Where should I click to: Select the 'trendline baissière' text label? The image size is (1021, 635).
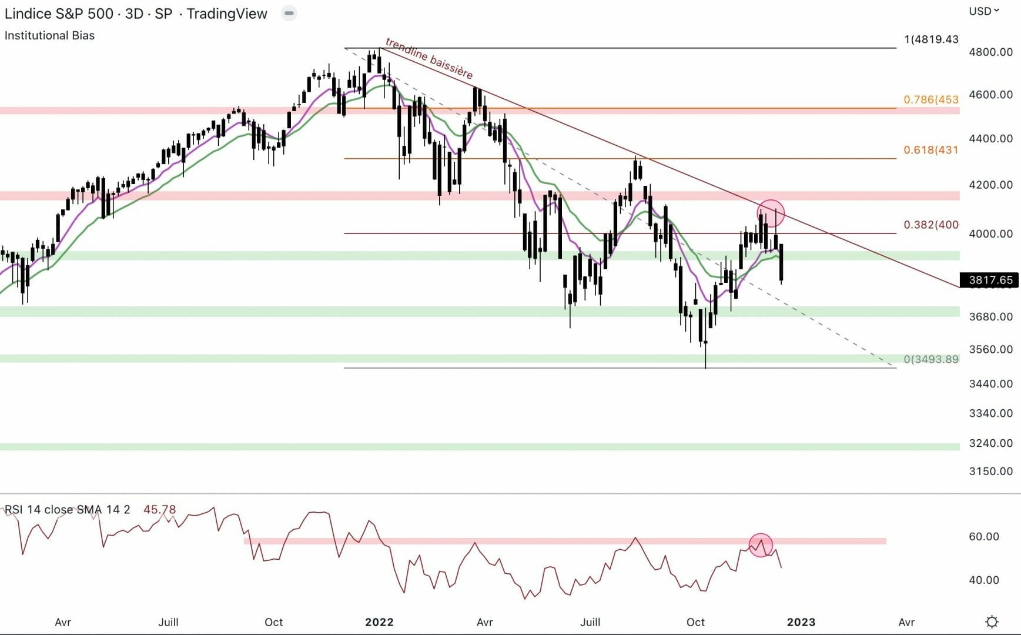point(429,58)
